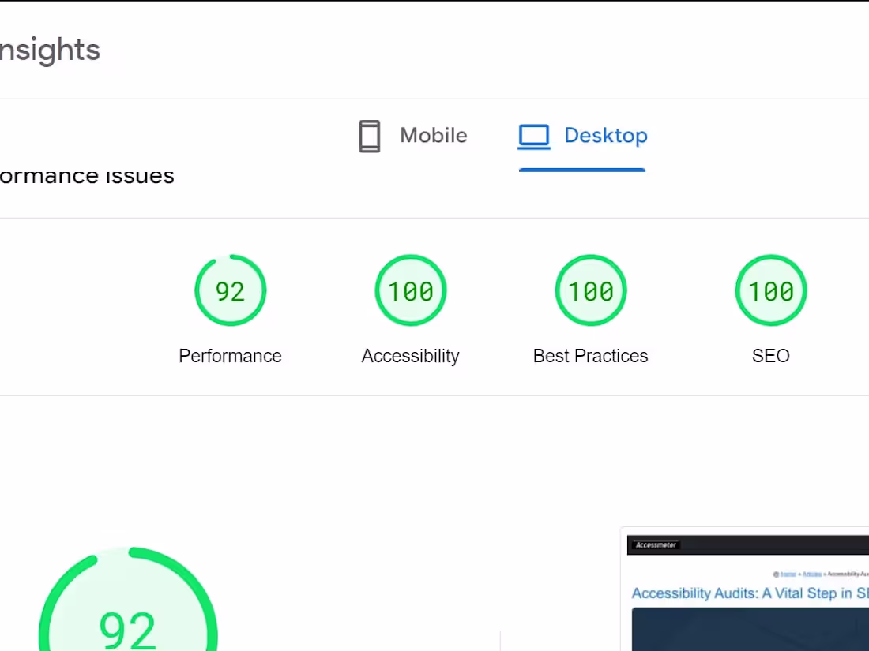This screenshot has height=651, width=869.
Task: Switch to the Mobile tab
Action: pyautogui.click(x=412, y=136)
